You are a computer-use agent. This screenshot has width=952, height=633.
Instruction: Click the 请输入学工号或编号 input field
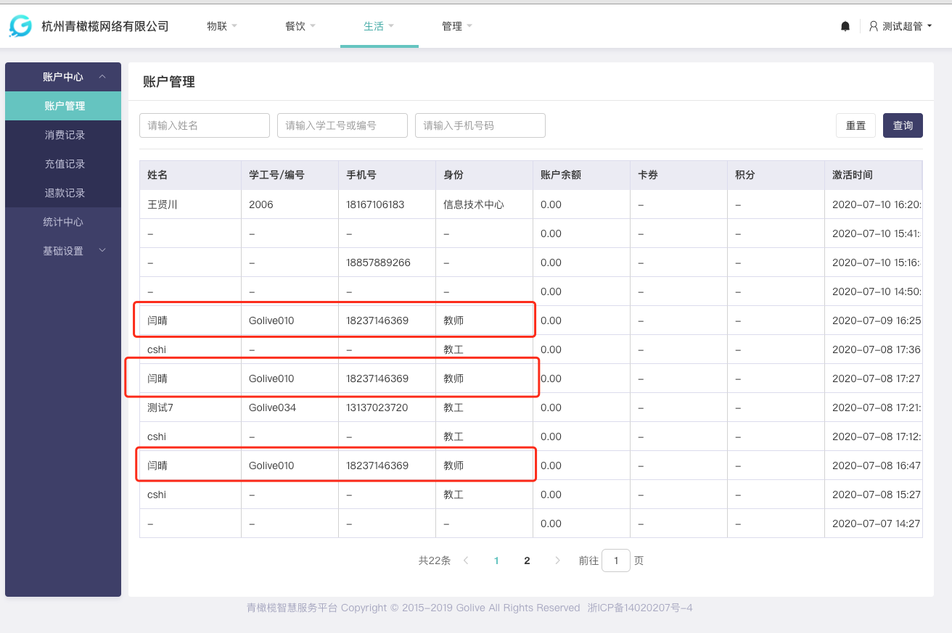coord(342,125)
